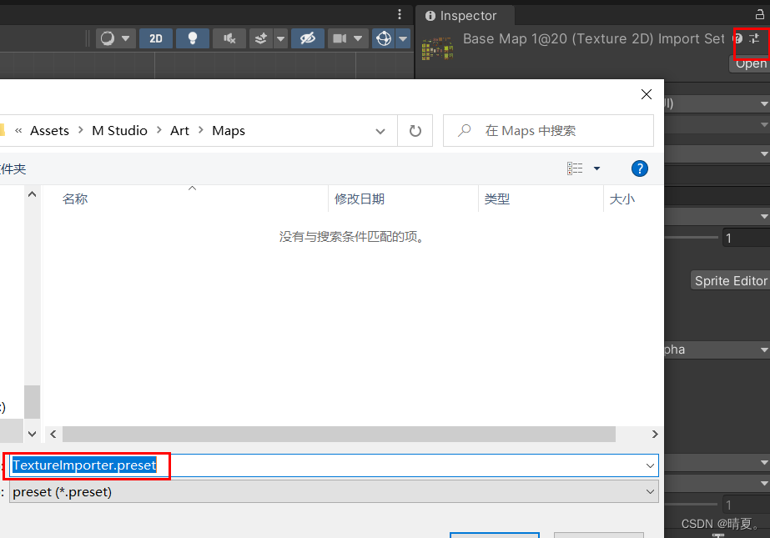Mute scene audio icon
The width and height of the screenshot is (770, 538).
(x=229, y=38)
